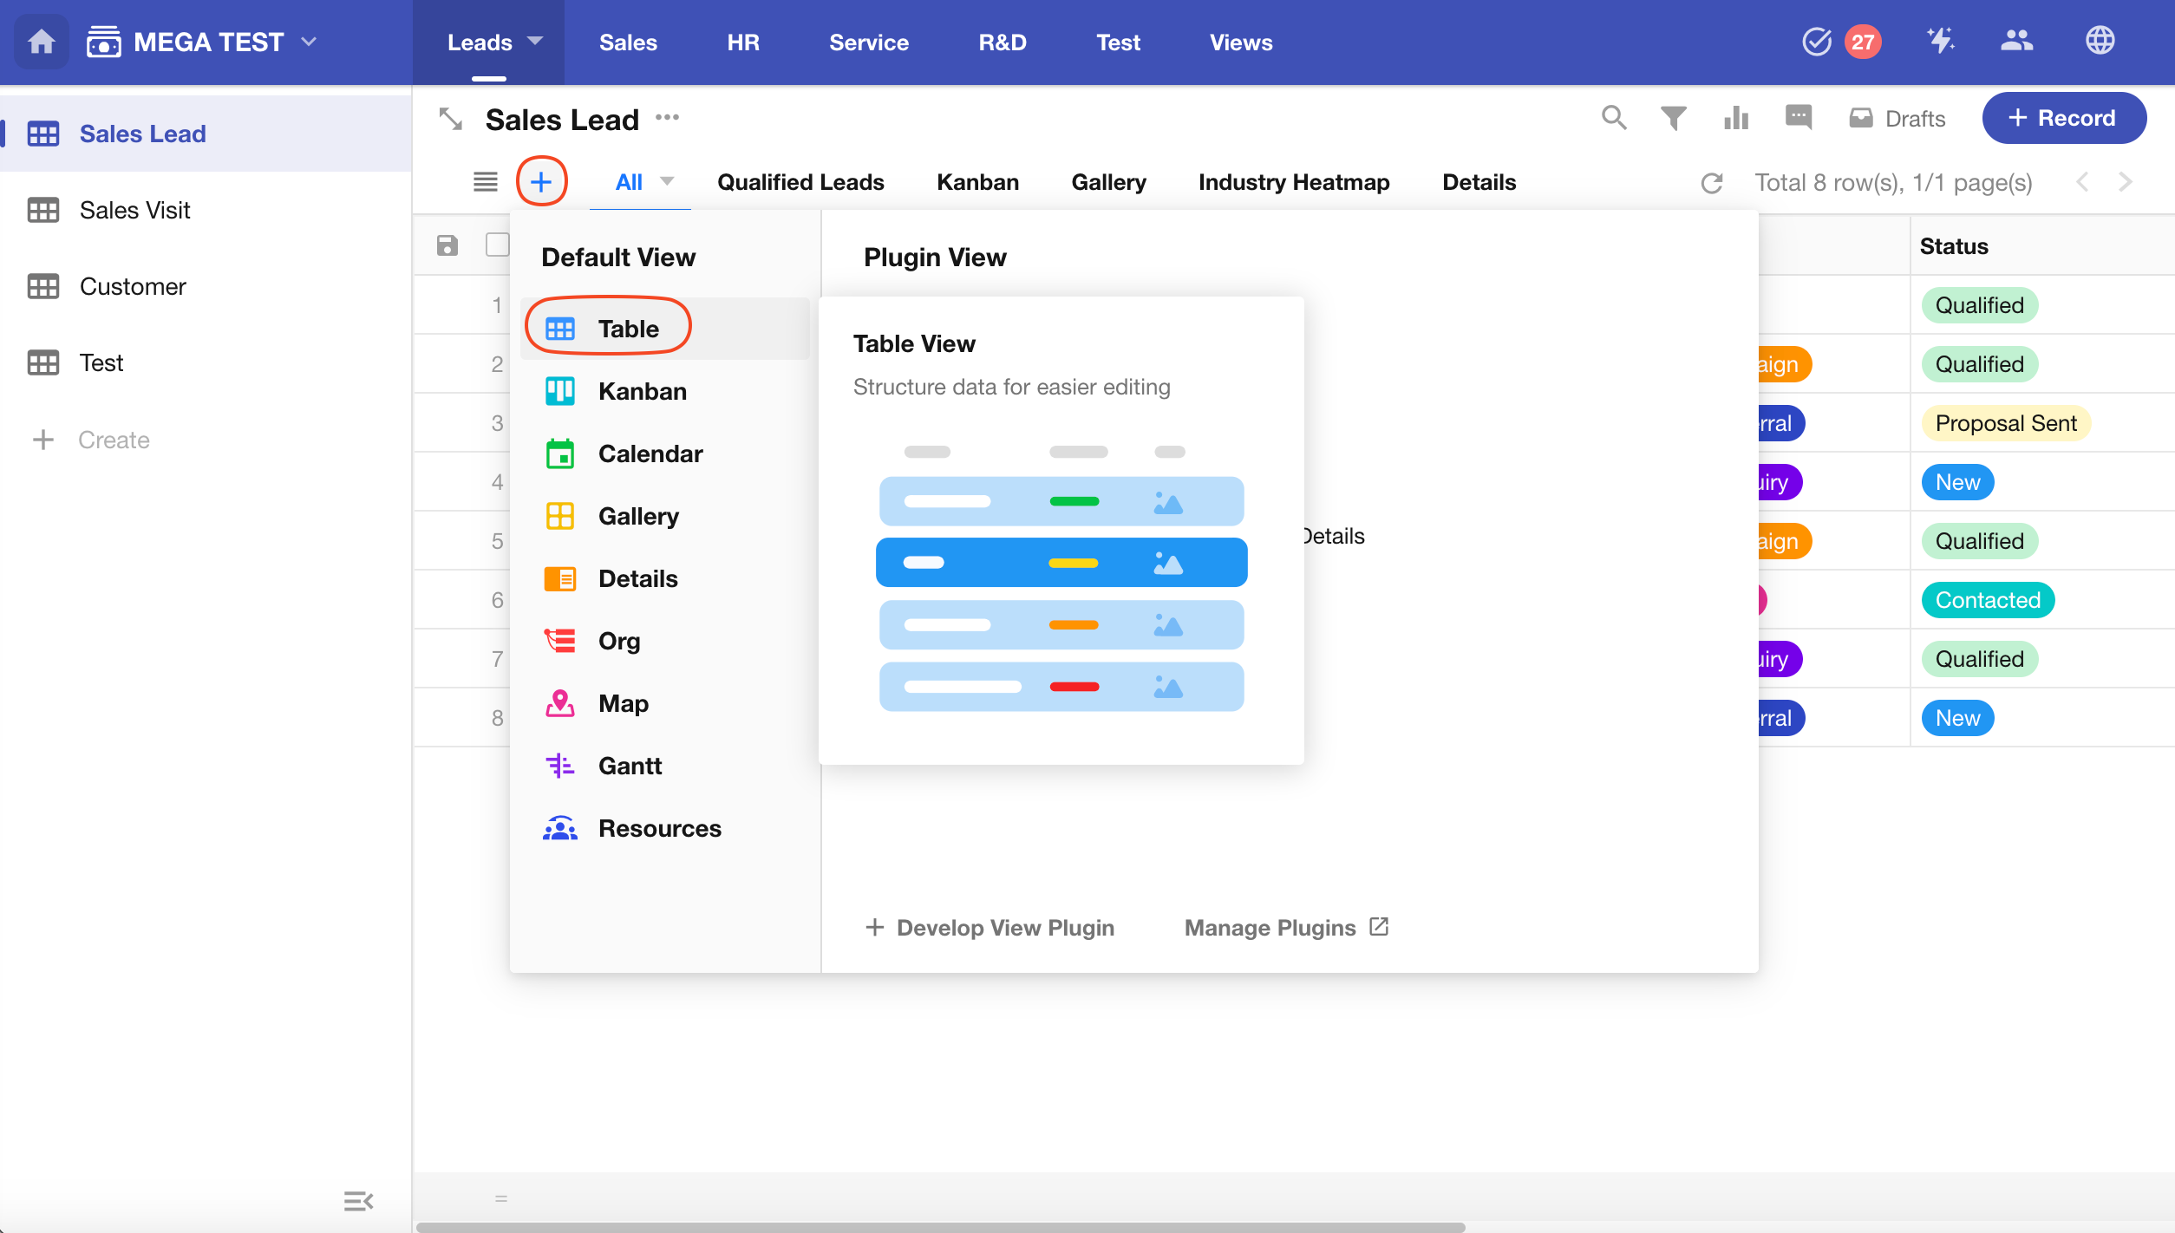The height and width of the screenshot is (1233, 2175).
Task: Open the comments chat icon
Action: (1799, 117)
